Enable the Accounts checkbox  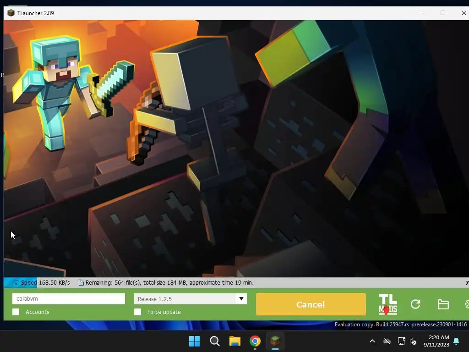(16, 312)
